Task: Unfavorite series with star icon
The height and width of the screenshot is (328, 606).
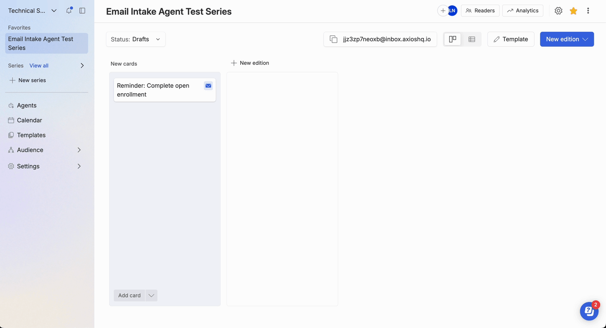Action: coord(573,11)
